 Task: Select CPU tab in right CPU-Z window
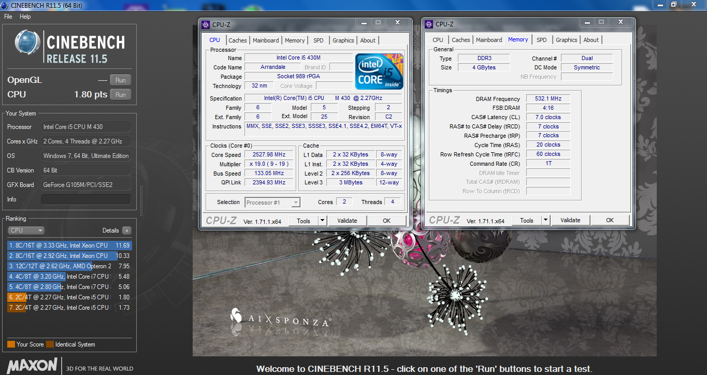tap(438, 40)
